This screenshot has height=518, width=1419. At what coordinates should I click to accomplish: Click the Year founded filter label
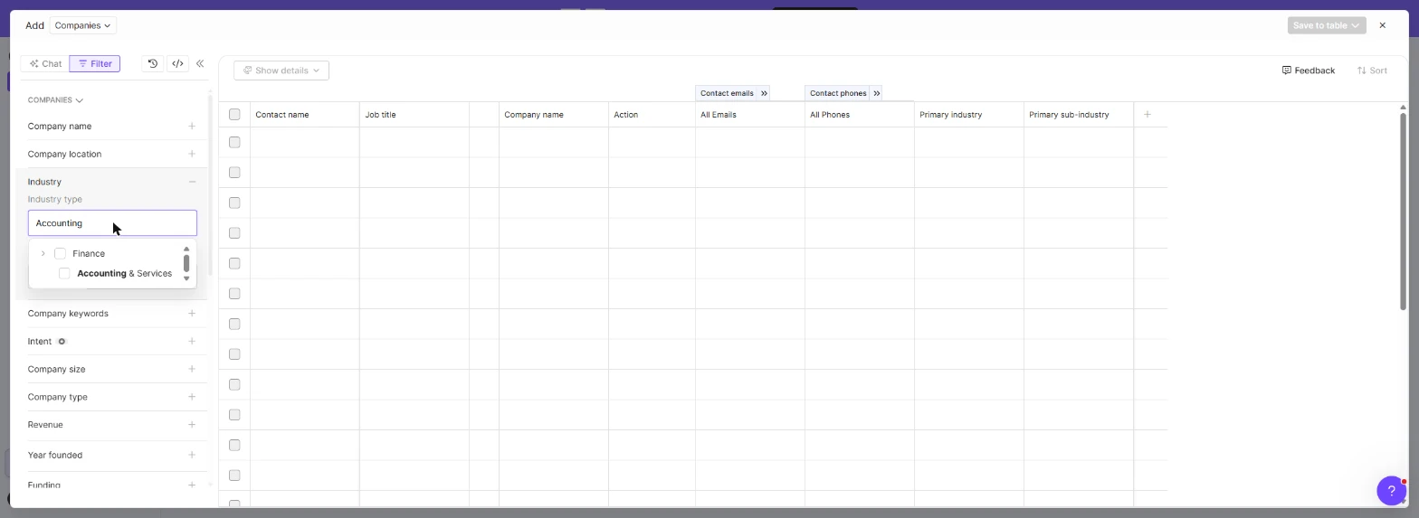(x=55, y=455)
